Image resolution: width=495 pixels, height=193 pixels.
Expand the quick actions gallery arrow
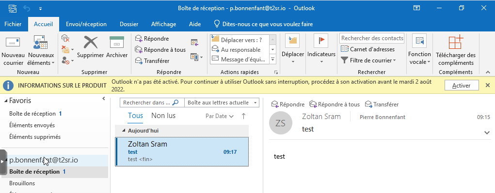(273, 59)
